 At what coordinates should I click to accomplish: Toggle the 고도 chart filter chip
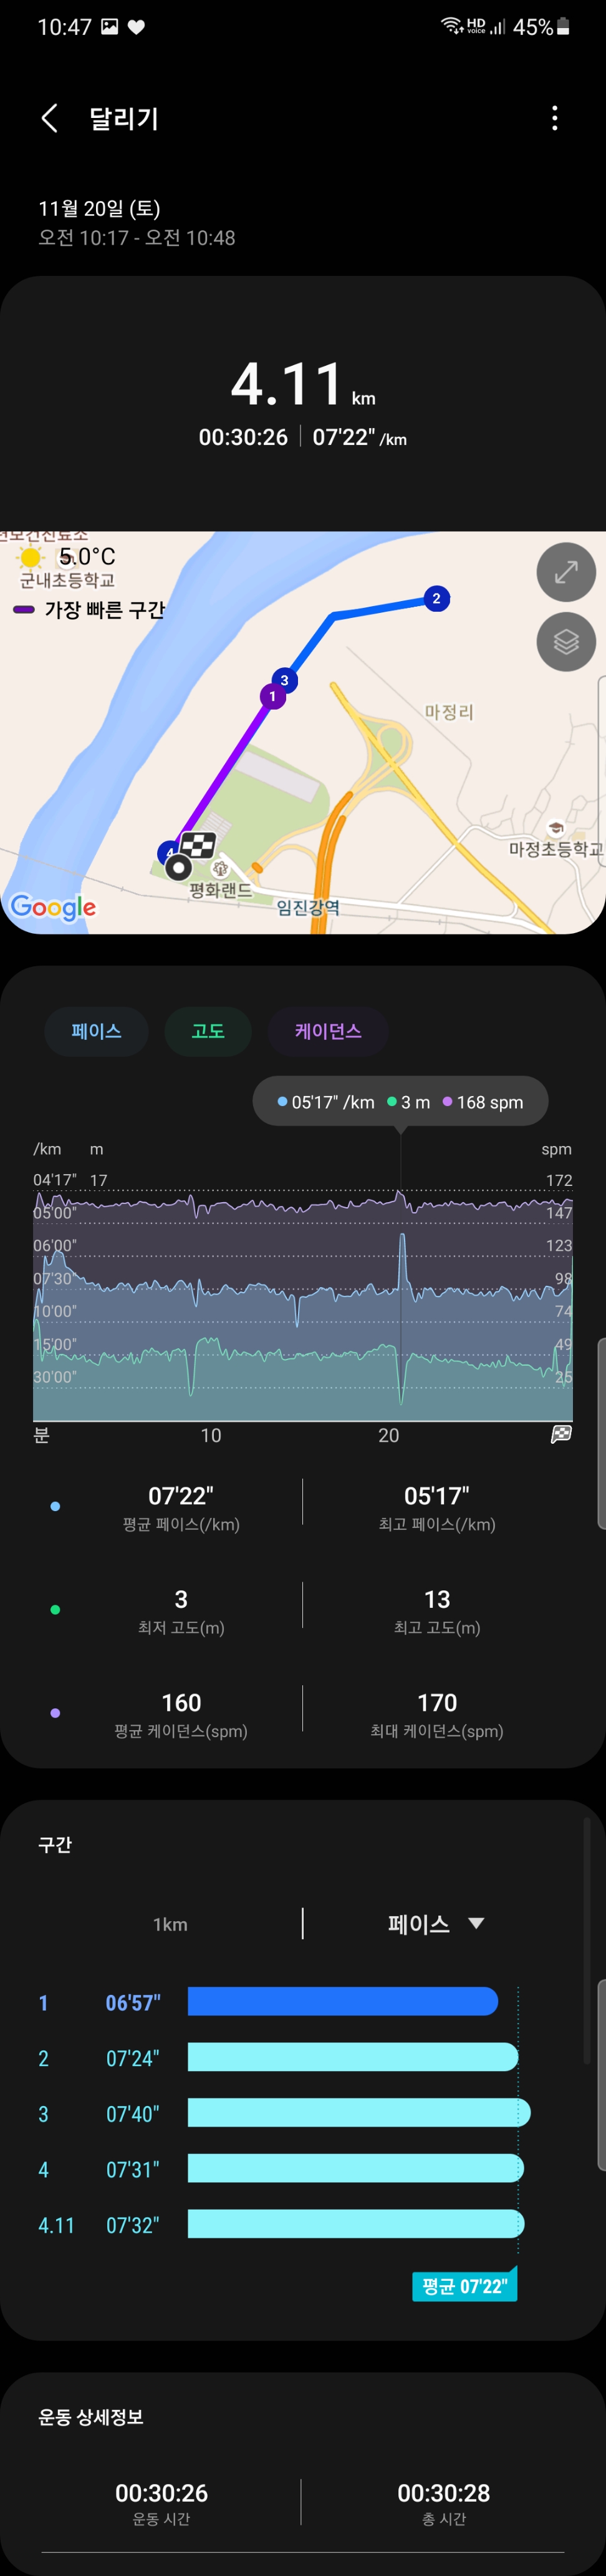[208, 1031]
